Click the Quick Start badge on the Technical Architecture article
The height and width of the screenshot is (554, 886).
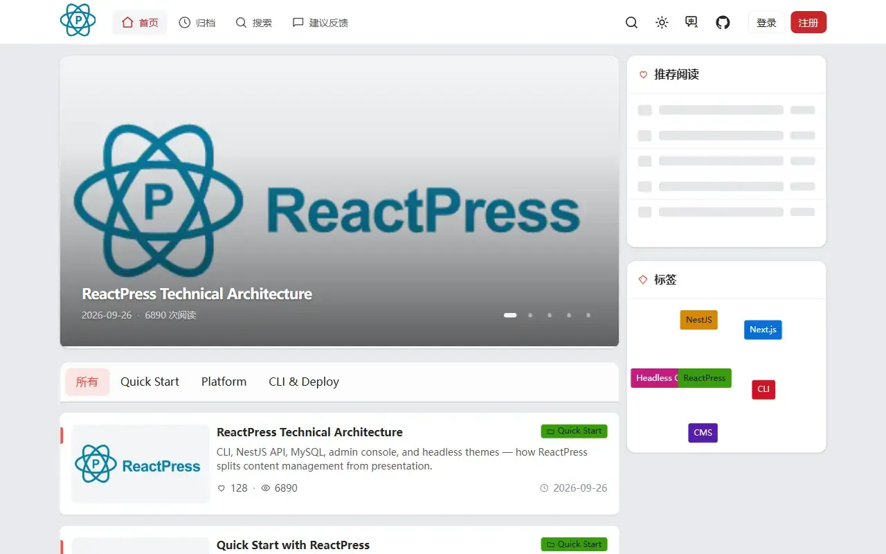pyautogui.click(x=574, y=431)
